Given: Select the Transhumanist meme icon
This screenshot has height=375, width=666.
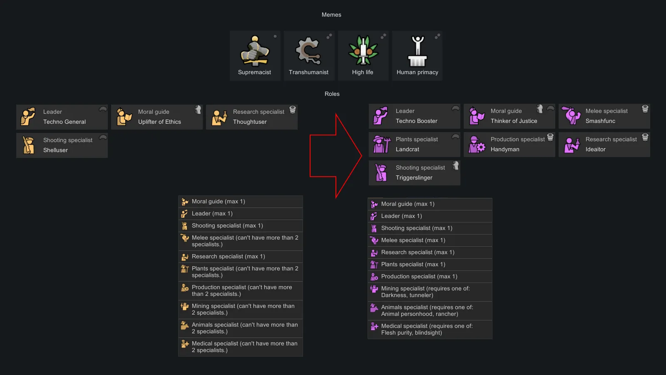Looking at the screenshot, I should (x=308, y=52).
